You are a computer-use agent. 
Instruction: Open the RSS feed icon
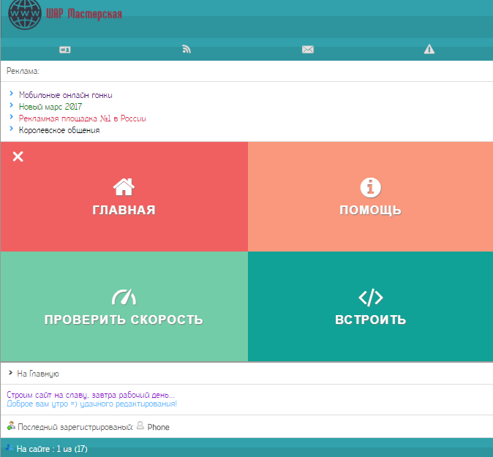point(187,50)
